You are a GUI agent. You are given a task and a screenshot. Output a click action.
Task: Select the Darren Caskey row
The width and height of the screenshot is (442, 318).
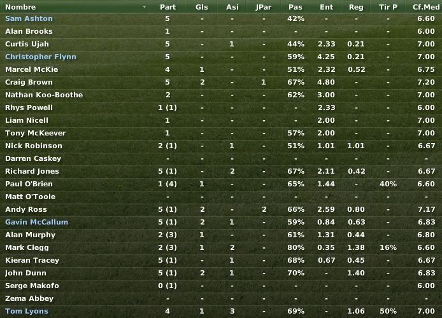221,158
